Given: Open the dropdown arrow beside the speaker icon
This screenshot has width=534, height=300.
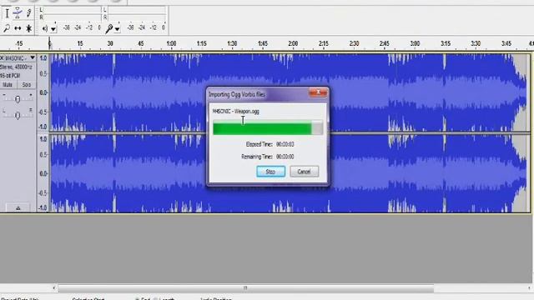Looking at the screenshot, I should 53,29.
